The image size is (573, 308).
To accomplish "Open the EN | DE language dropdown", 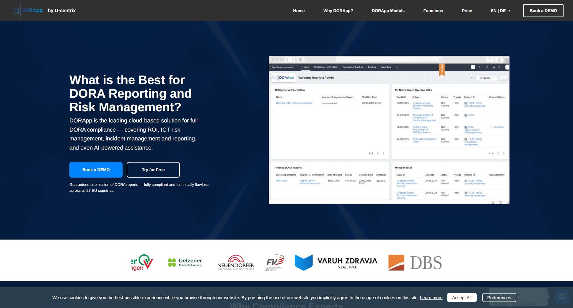I will click(x=500, y=10).
